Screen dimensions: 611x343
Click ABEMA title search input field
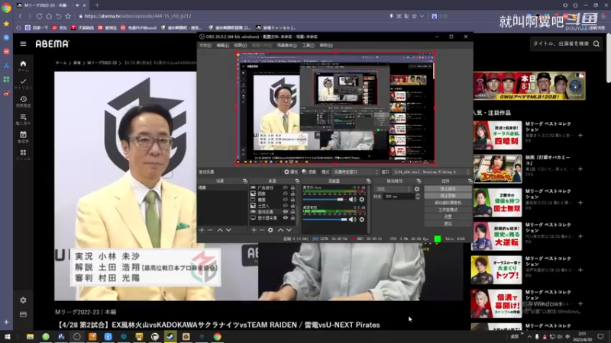[x=561, y=44]
